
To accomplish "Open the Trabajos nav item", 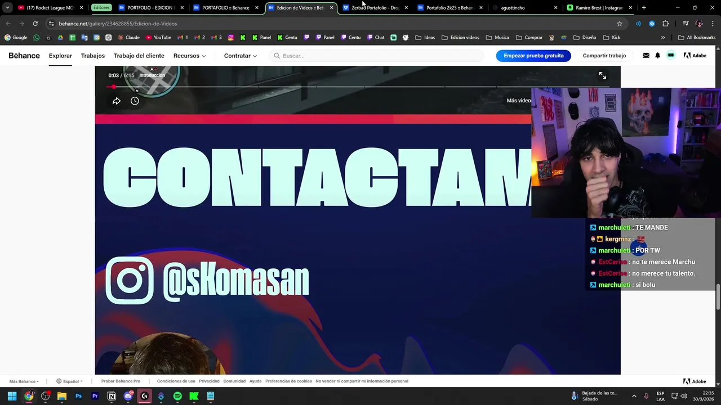I will point(93,56).
